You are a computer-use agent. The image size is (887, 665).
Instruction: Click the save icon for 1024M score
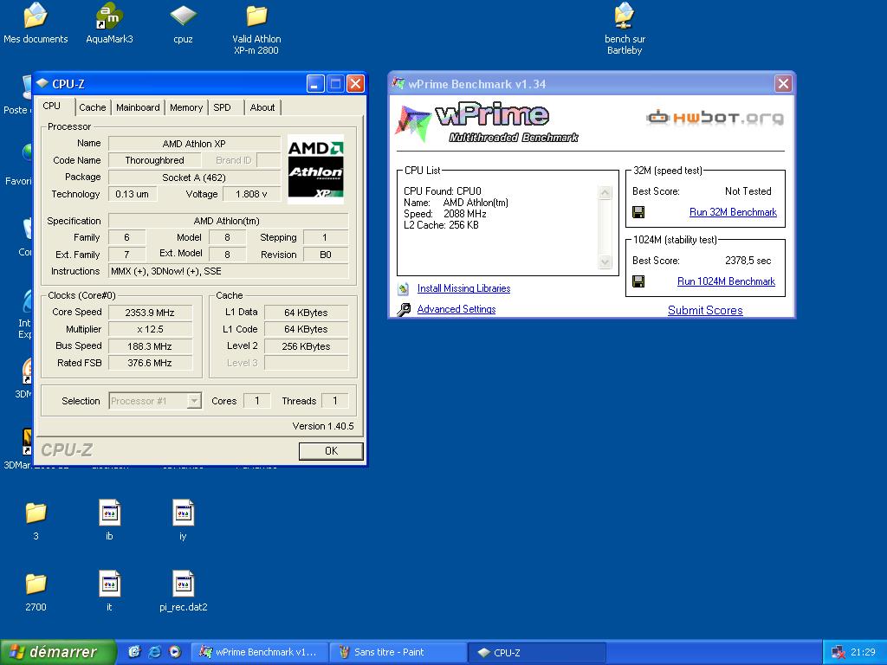pyautogui.click(x=638, y=281)
